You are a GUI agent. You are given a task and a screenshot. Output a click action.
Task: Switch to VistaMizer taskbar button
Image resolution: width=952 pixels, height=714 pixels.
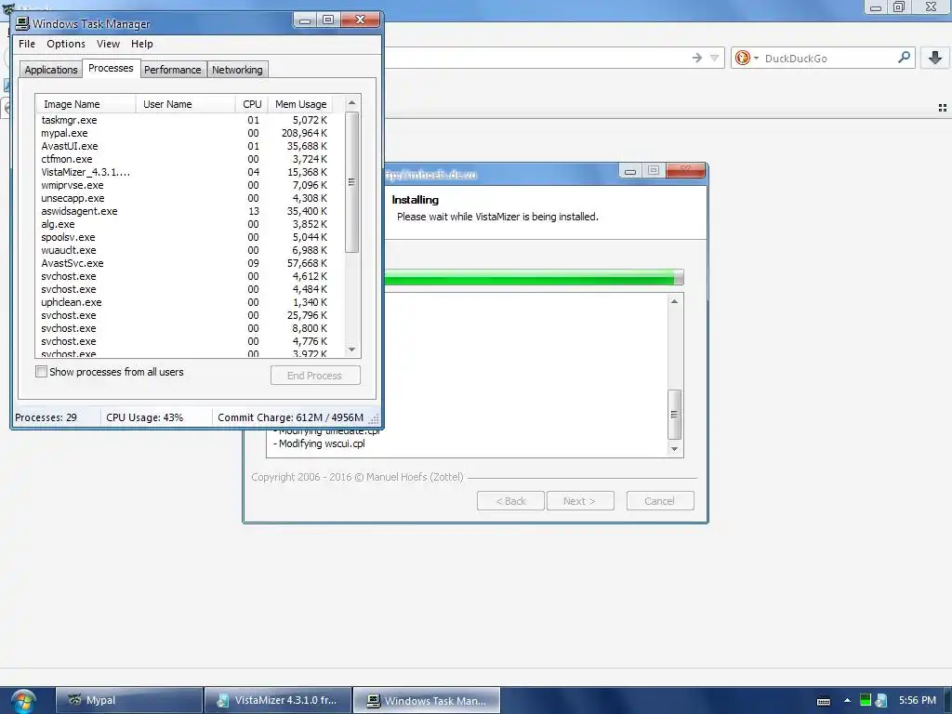[x=278, y=700]
